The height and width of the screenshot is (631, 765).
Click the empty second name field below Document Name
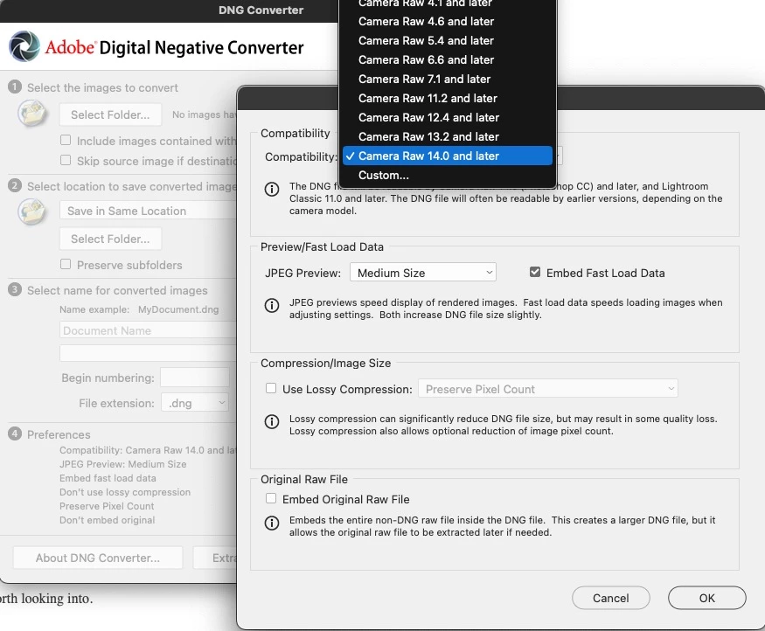[148, 353]
